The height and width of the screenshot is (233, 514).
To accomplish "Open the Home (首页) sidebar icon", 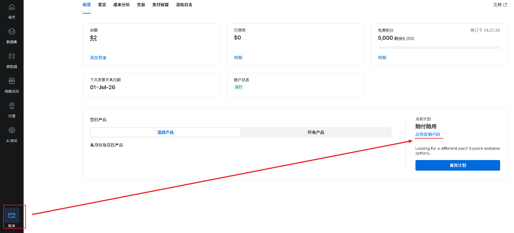I will coord(12,7).
